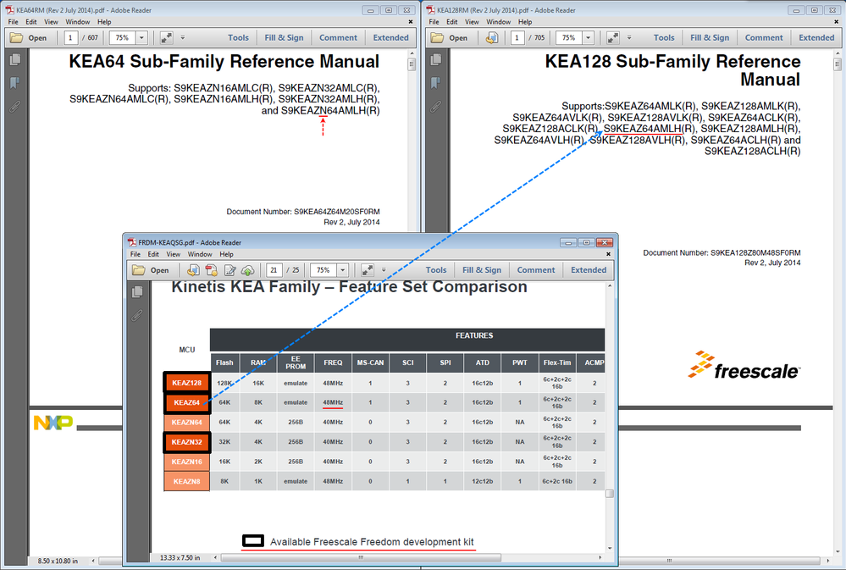The height and width of the screenshot is (570, 846).
Task: Open Comment pane in FRDM-KEAQSG window
Action: 536,270
